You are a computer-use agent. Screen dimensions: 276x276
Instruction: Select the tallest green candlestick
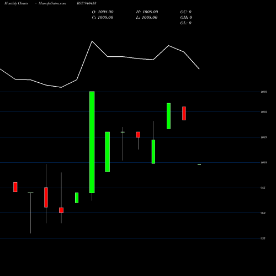[92, 142]
